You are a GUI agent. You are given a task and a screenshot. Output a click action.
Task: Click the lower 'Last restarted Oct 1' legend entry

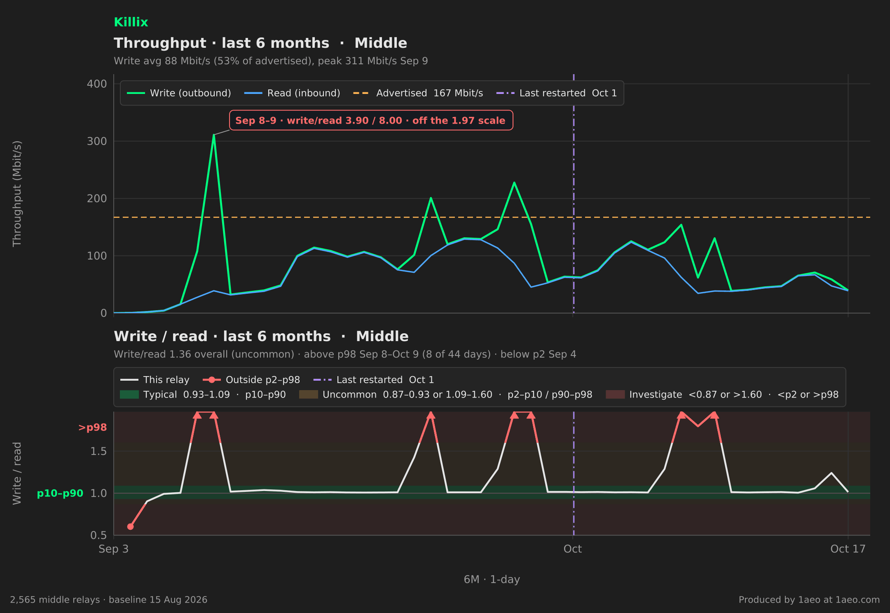[x=374, y=380]
